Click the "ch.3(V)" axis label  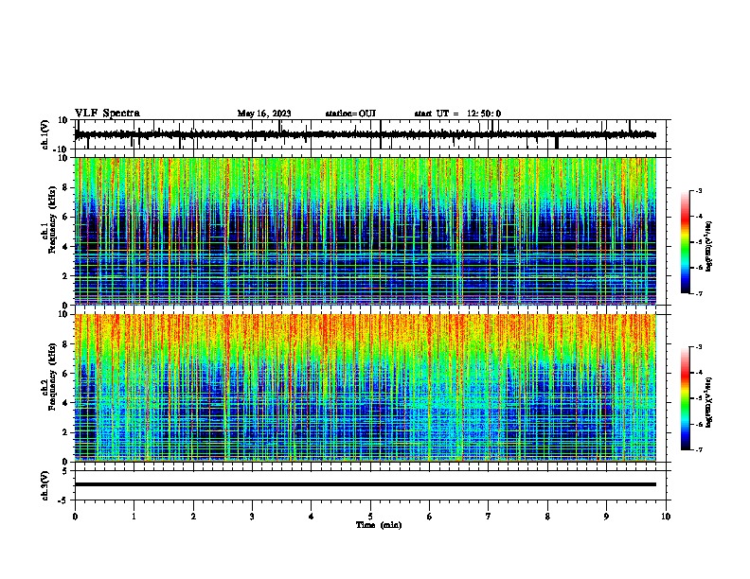[45, 485]
